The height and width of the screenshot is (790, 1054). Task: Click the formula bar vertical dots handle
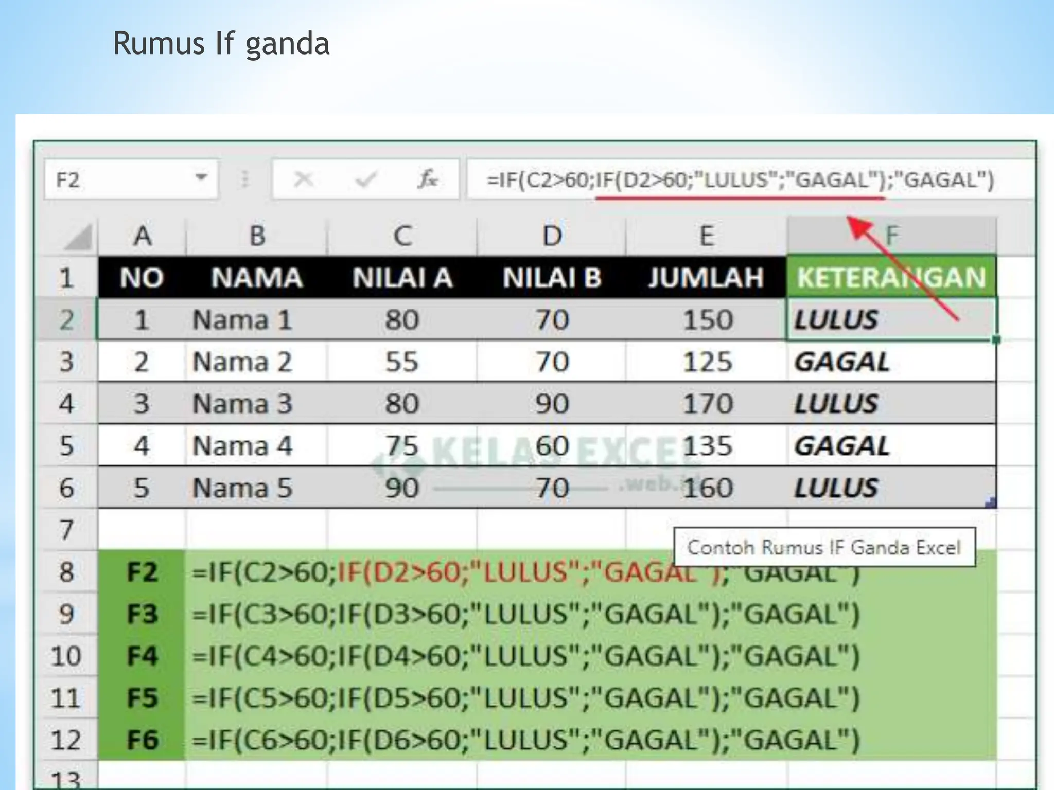[245, 179]
